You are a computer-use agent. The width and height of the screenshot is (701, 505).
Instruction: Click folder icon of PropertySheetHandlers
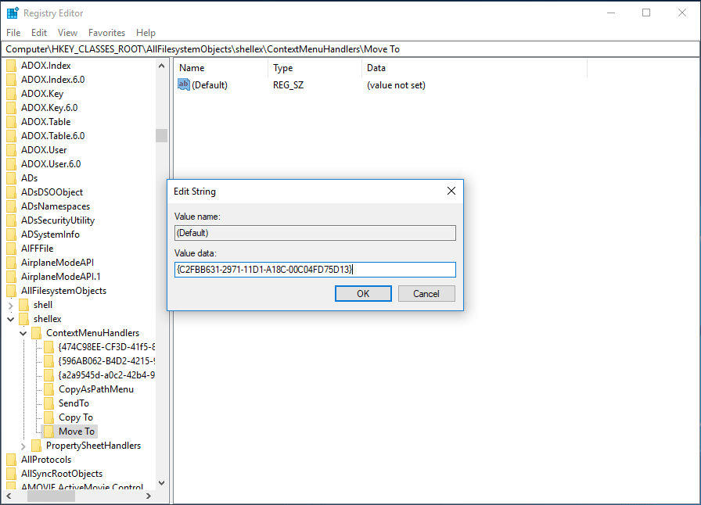pyautogui.click(x=37, y=446)
